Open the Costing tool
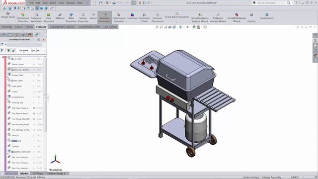Viewport: 318px width, 179px height. [251, 18]
